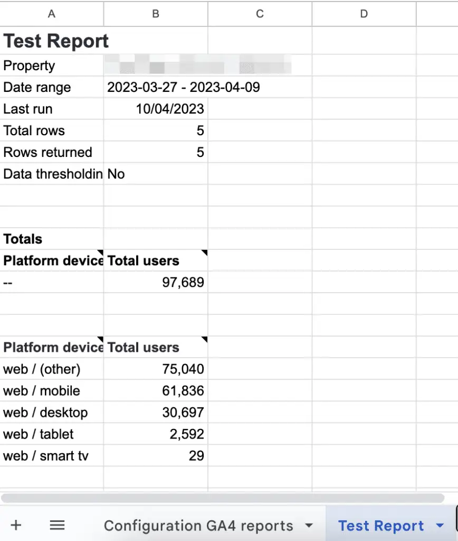The image size is (458, 541).
Task: Select the Data thresholding cell
Action: point(51,174)
